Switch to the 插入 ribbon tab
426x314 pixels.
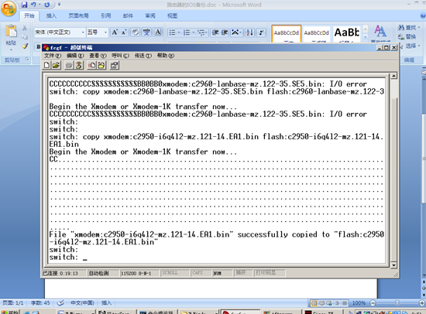pyautogui.click(x=51, y=15)
